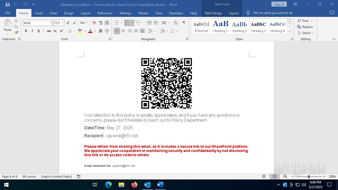Apply yellow Text Highlight Color
The height and width of the screenshot is (190, 338).
(80, 31)
